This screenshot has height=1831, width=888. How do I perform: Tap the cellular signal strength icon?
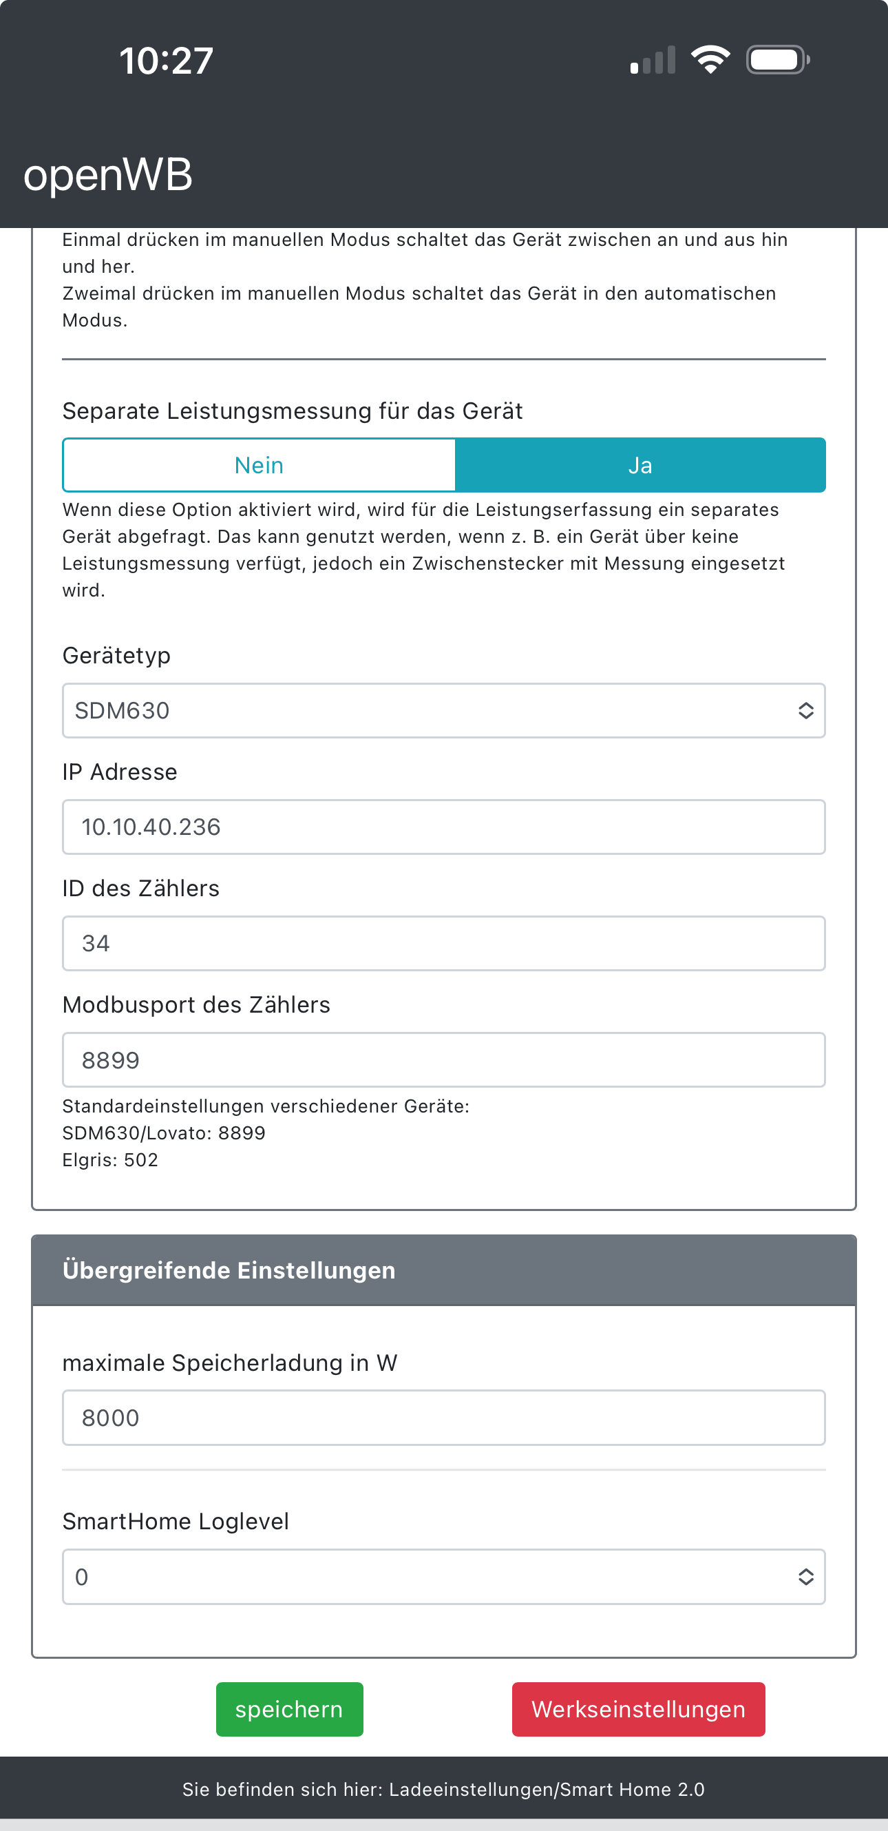point(652,61)
